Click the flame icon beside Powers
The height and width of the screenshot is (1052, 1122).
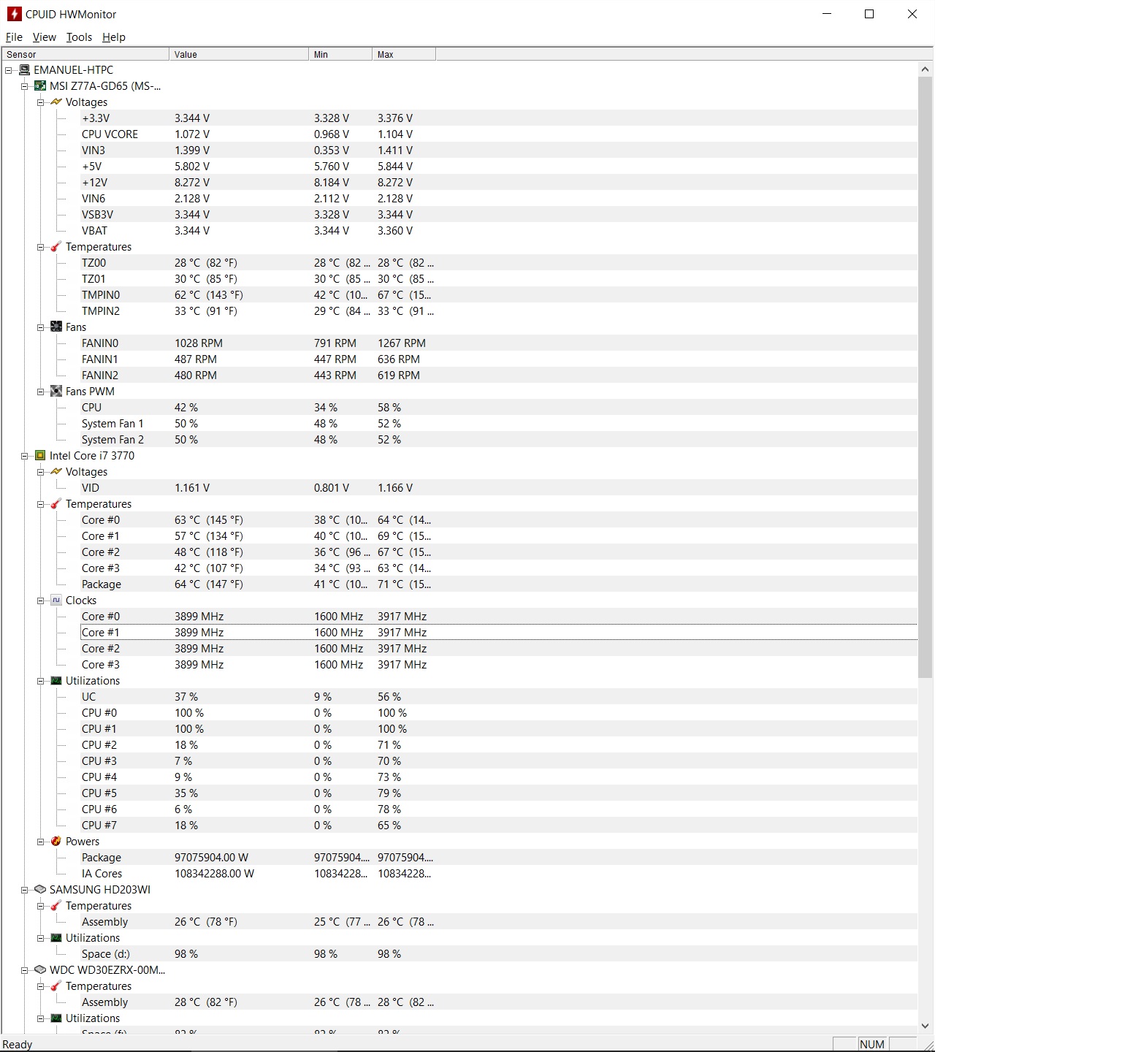click(56, 842)
